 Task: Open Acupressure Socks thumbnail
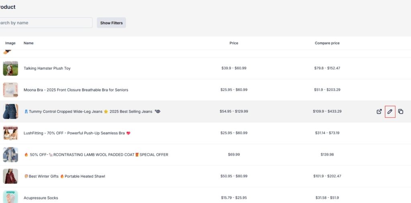(10, 197)
